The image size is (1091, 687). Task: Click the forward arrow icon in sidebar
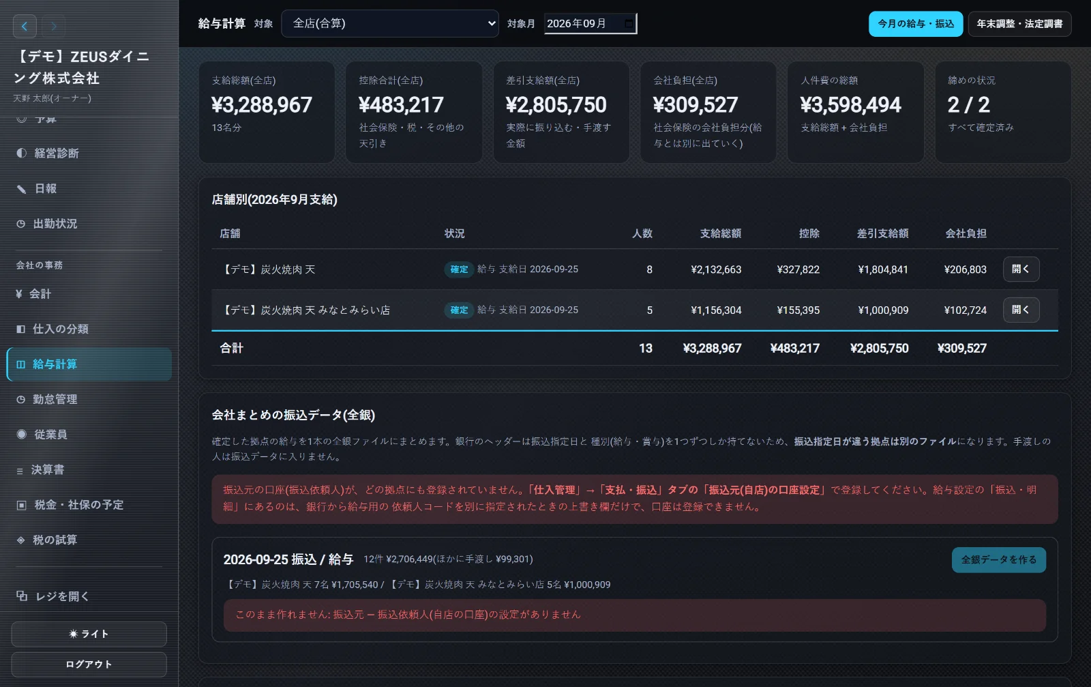53,27
